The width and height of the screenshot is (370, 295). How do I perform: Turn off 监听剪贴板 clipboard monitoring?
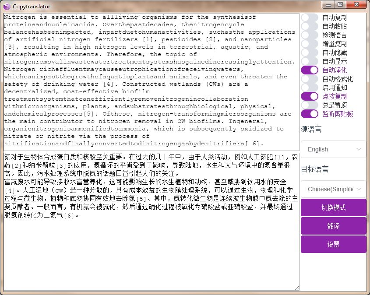[309, 114]
